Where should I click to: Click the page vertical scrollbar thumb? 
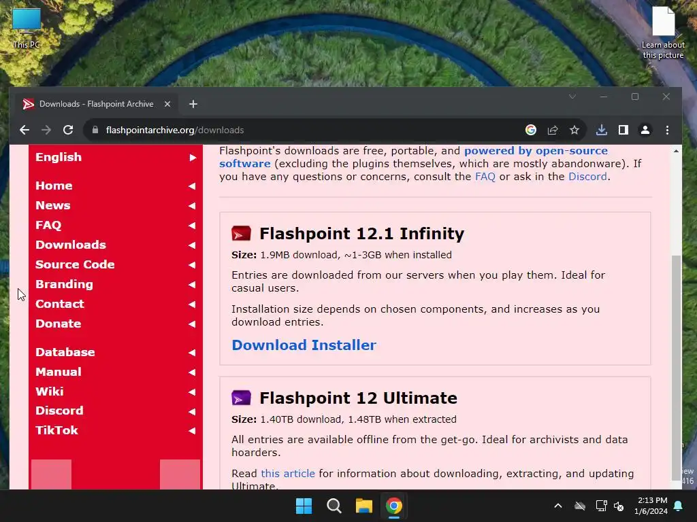tap(676, 368)
